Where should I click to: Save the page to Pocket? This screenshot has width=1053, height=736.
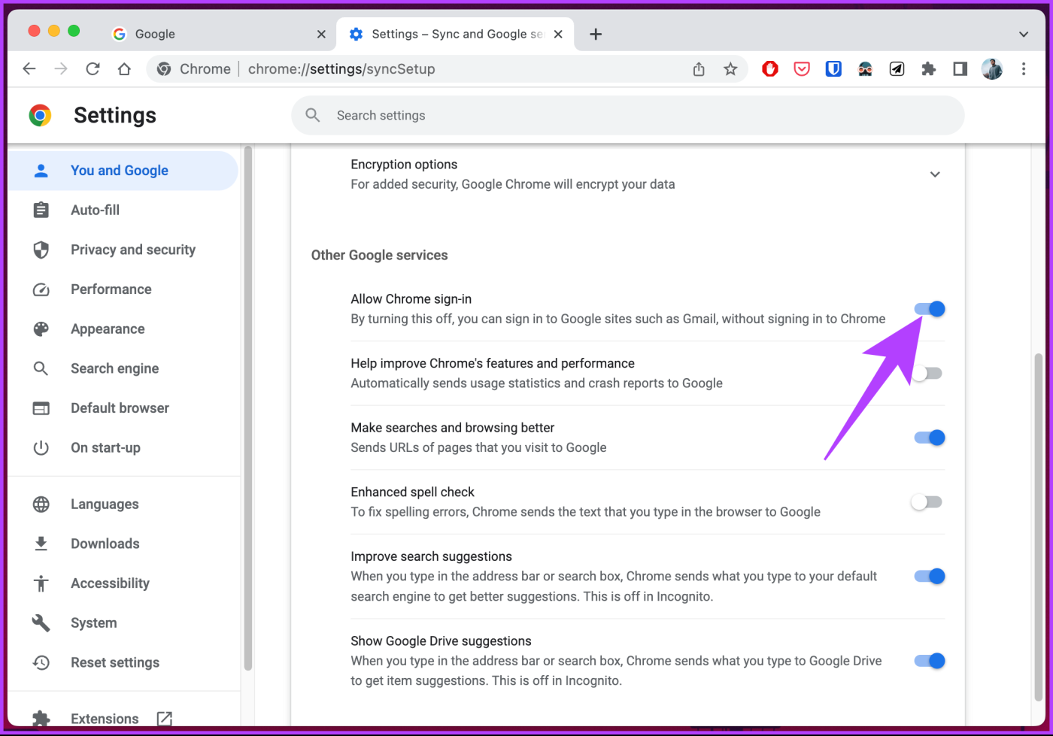pos(801,68)
